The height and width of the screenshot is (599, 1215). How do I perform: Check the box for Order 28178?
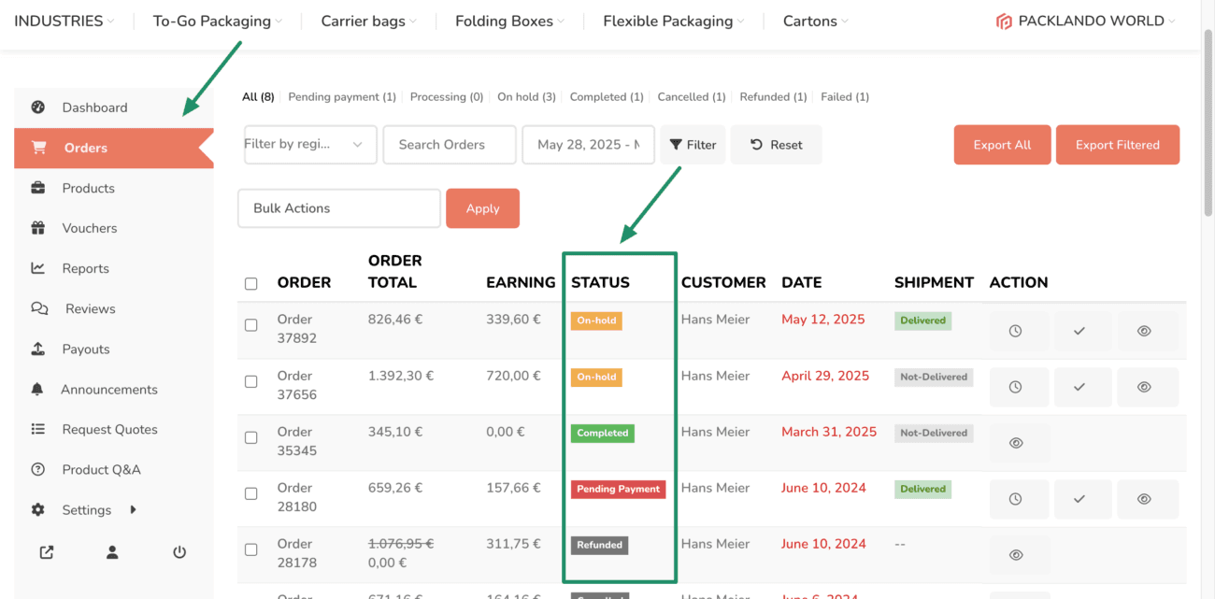click(250, 549)
